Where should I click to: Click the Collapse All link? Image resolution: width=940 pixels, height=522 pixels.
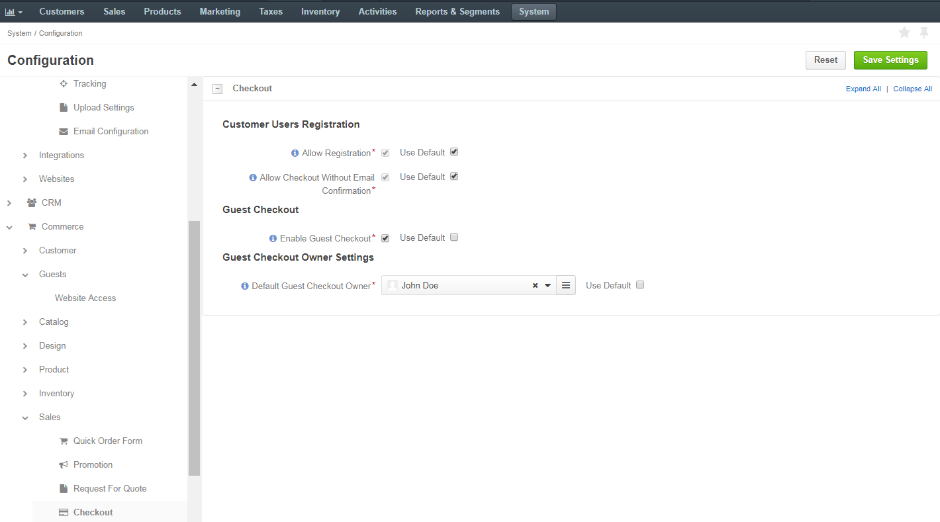tap(912, 89)
